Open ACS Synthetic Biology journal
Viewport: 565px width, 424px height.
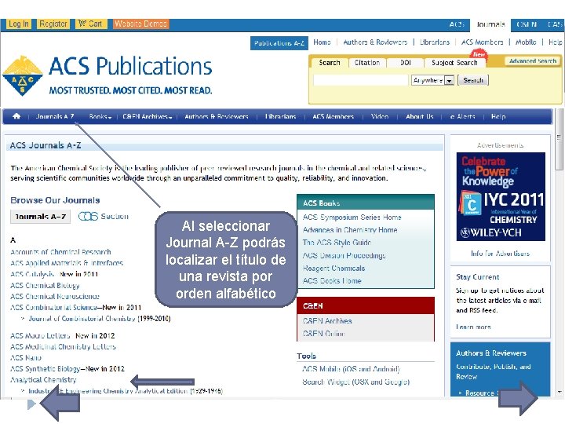[x=46, y=369]
